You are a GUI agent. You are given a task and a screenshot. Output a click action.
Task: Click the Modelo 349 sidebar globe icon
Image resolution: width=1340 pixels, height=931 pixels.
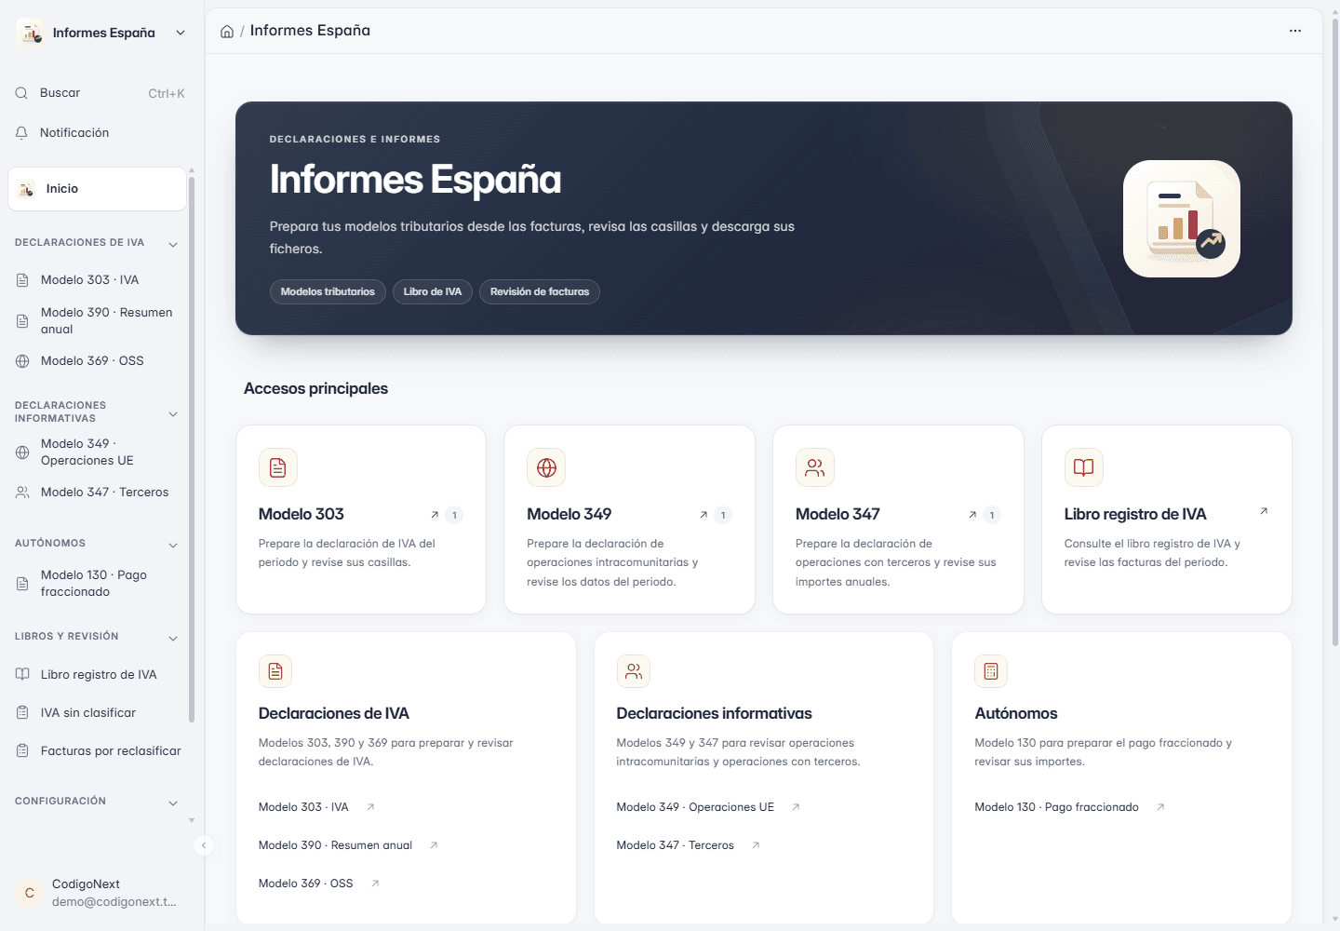pyautogui.click(x=22, y=452)
